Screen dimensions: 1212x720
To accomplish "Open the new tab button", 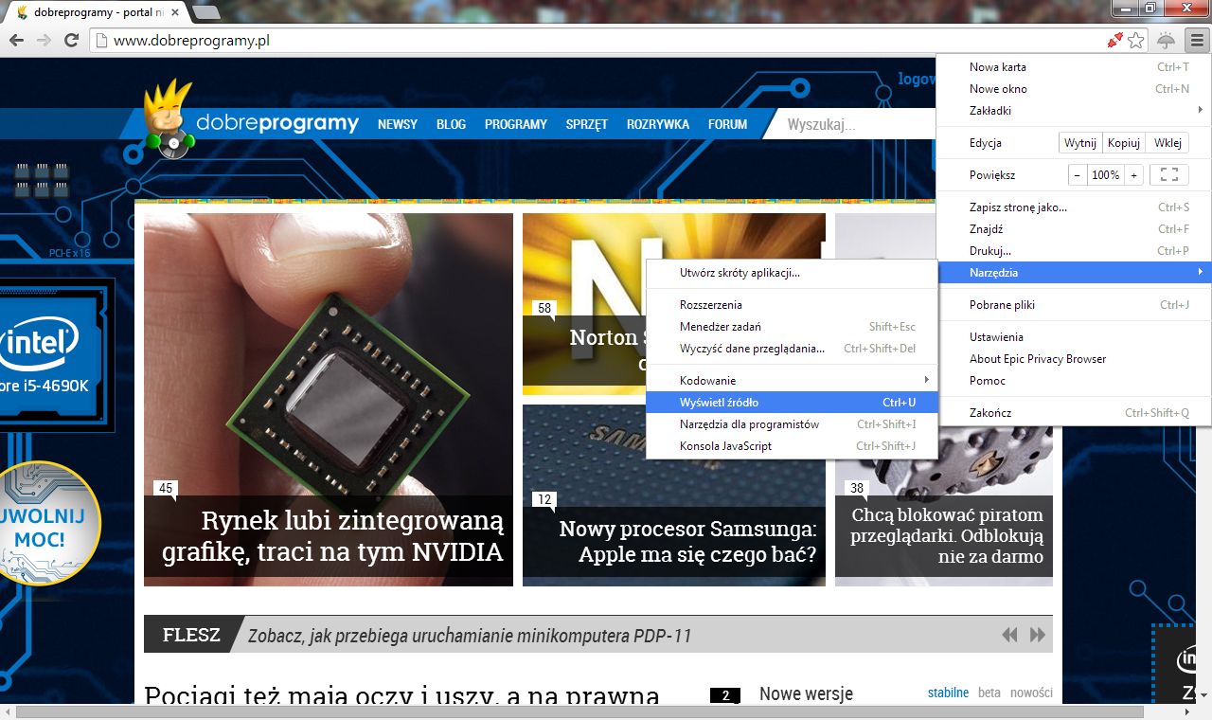I will (205, 12).
